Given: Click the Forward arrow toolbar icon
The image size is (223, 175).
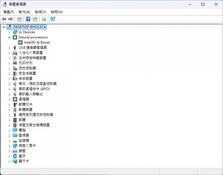Looking at the screenshot, I should pos(11,19).
